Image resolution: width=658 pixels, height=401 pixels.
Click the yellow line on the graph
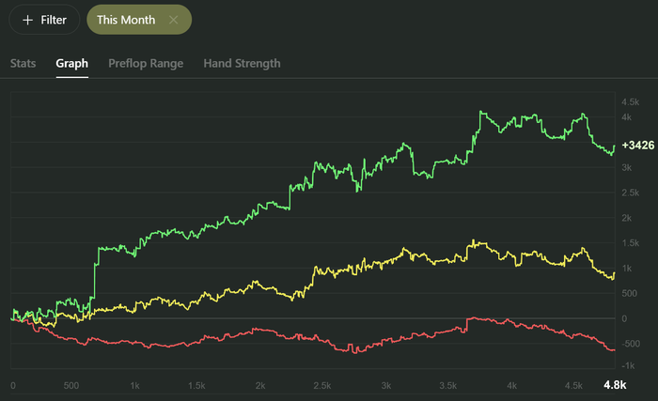[282, 288]
